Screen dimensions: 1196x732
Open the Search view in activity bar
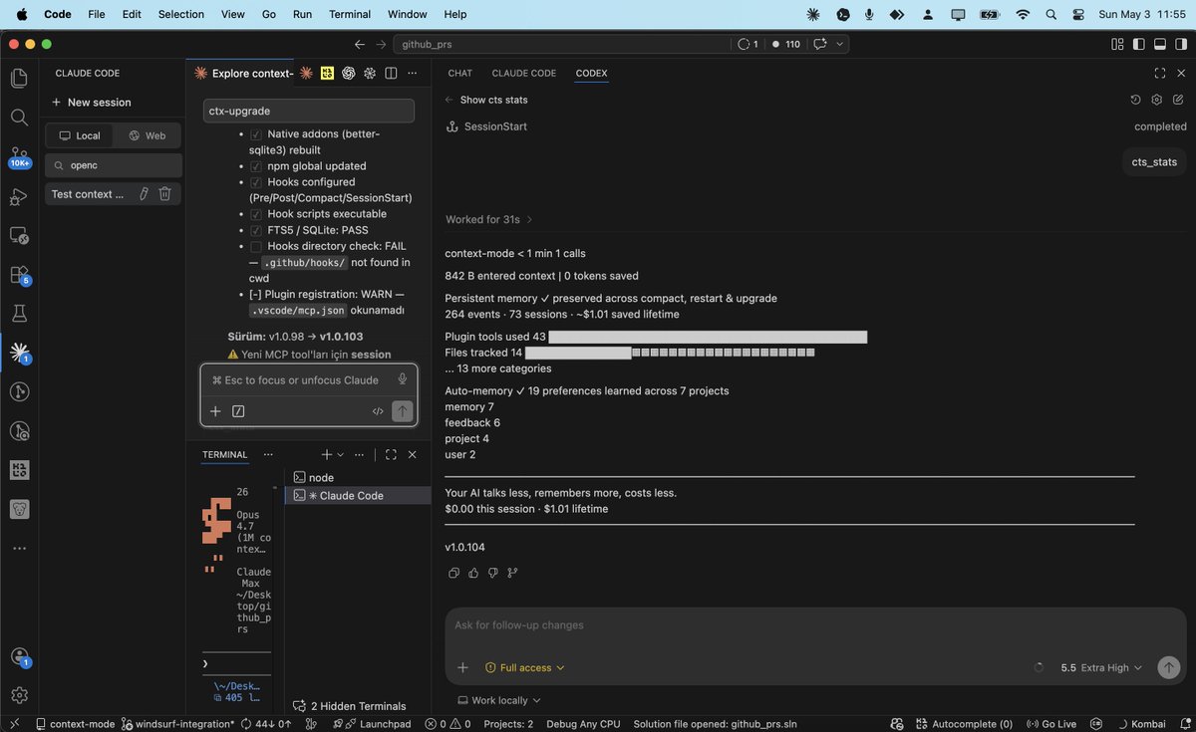[x=19, y=118]
